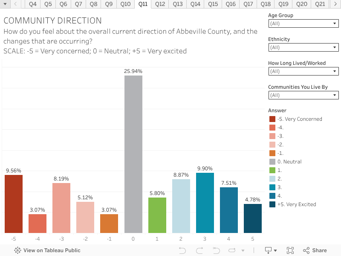Switch to the Q7 tab
The height and width of the screenshot is (256, 341).
pyautogui.click(x=78, y=4)
